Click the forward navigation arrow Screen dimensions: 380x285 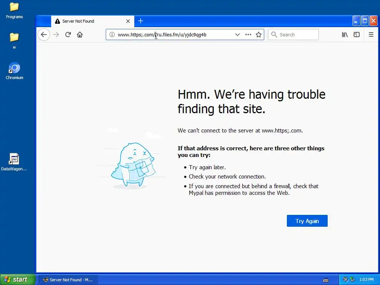pos(56,35)
